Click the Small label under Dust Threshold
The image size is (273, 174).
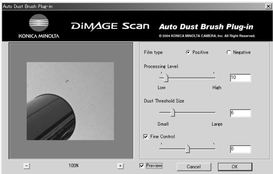point(163,124)
